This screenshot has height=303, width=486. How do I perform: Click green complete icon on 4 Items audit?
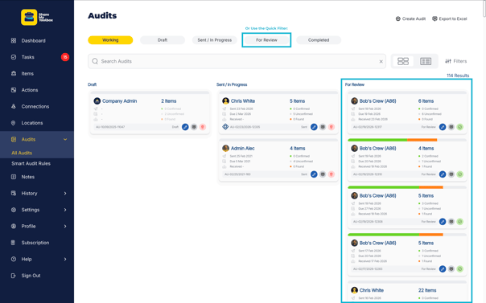pyautogui.click(x=460, y=174)
